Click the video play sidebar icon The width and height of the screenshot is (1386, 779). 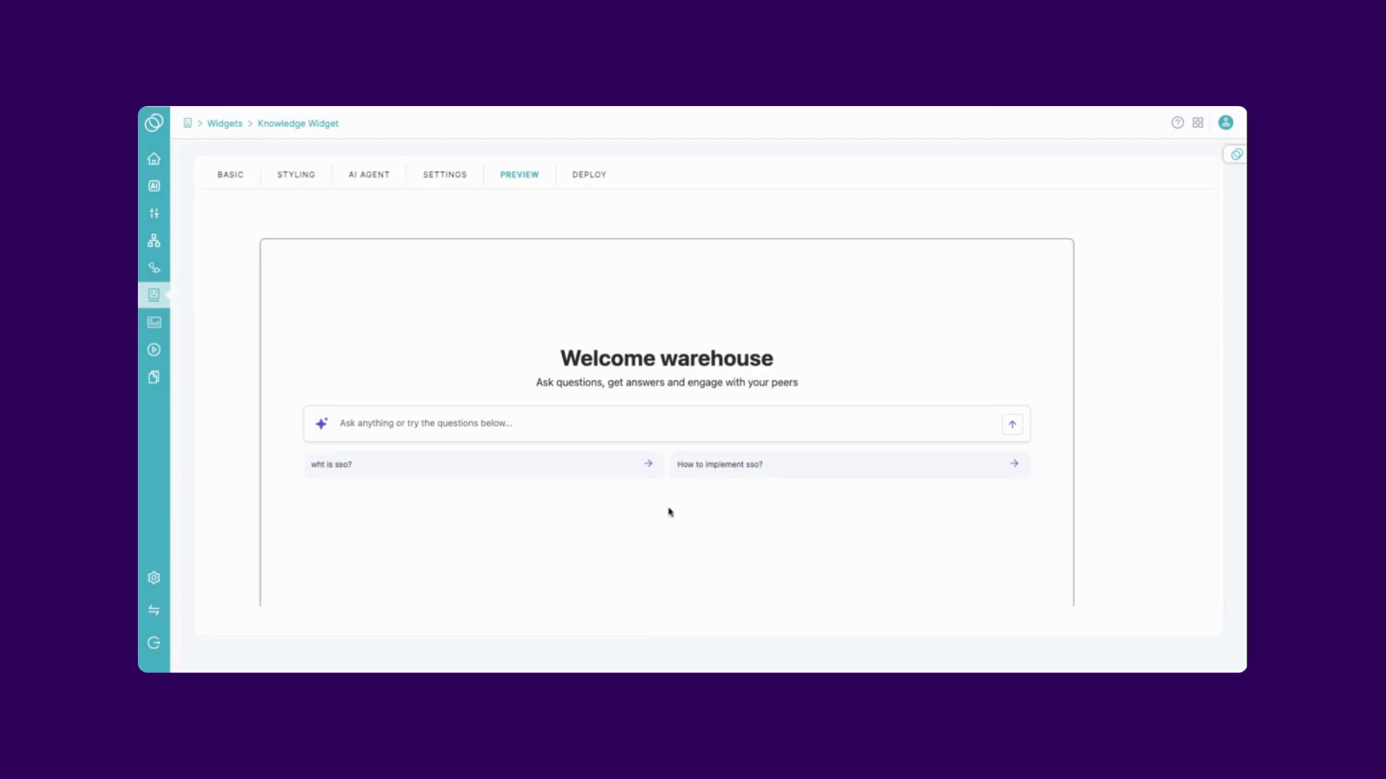(154, 349)
